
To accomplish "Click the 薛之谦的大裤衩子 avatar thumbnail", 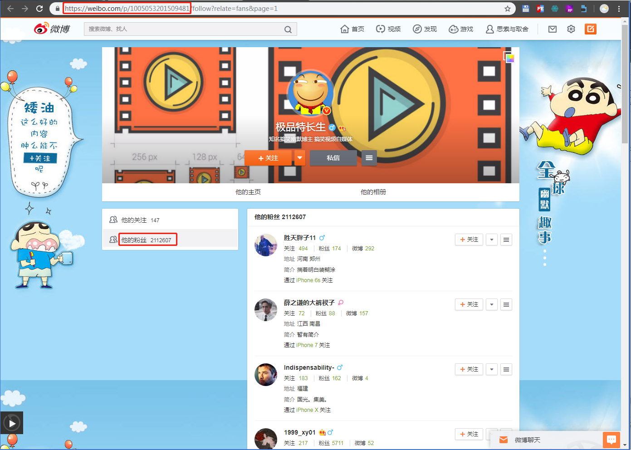I will point(266,310).
